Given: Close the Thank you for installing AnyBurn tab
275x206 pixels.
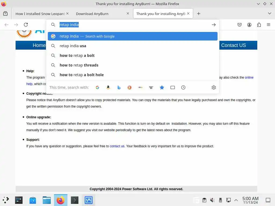Looking at the screenshot, I should [x=188, y=13].
